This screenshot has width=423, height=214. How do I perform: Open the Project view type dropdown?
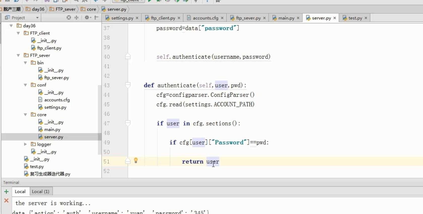(x=37, y=18)
